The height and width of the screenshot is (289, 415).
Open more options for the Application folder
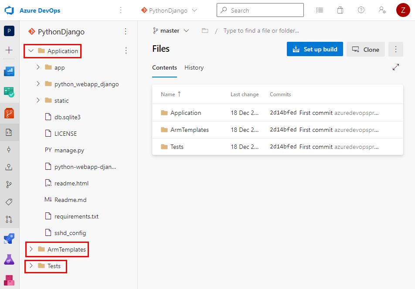[126, 50]
